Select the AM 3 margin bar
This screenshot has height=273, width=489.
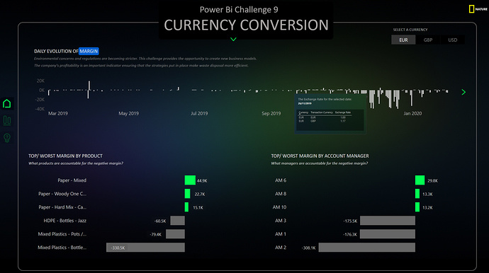click(388, 221)
